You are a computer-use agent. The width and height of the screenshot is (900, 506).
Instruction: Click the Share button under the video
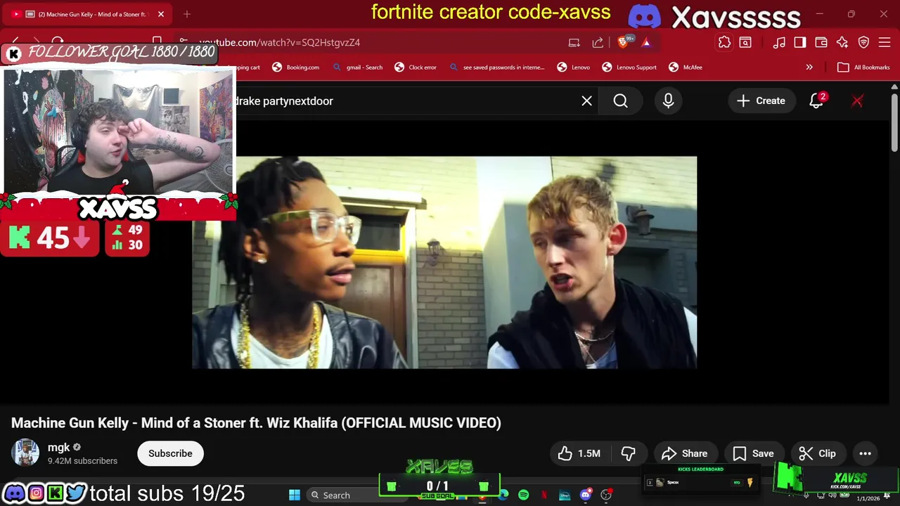684,453
